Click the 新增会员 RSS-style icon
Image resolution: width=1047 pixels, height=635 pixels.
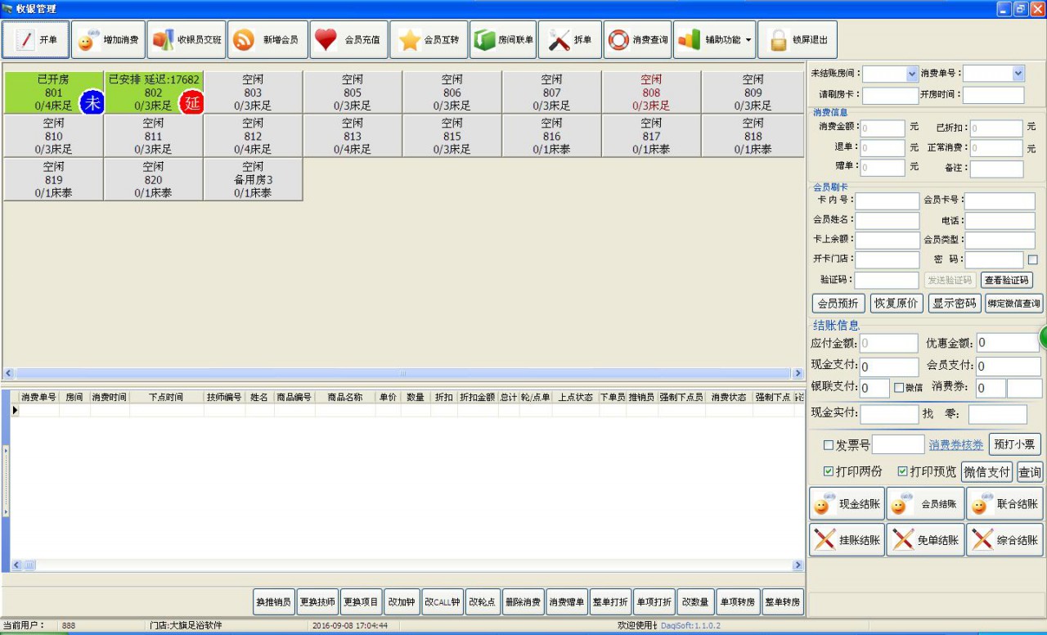tap(244, 40)
